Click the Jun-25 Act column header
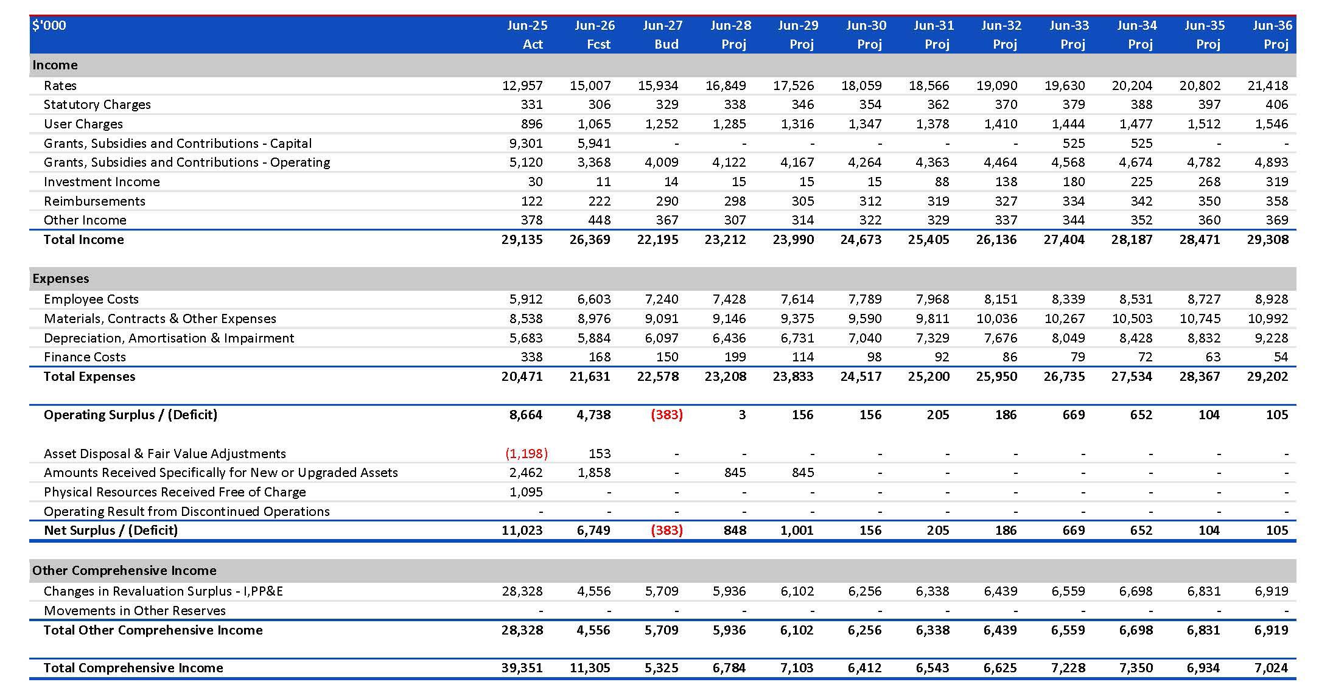1333x696 pixels. tap(527, 35)
